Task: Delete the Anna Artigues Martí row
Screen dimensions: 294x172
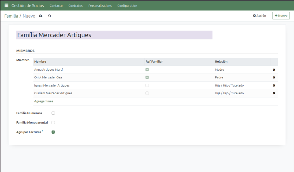Action: click(274, 70)
